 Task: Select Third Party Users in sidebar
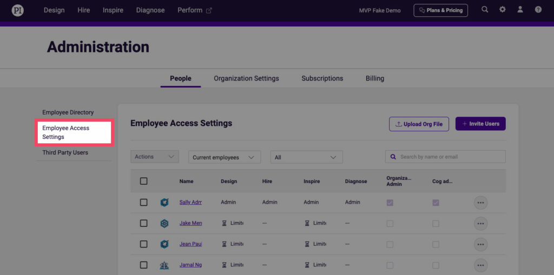tap(65, 152)
